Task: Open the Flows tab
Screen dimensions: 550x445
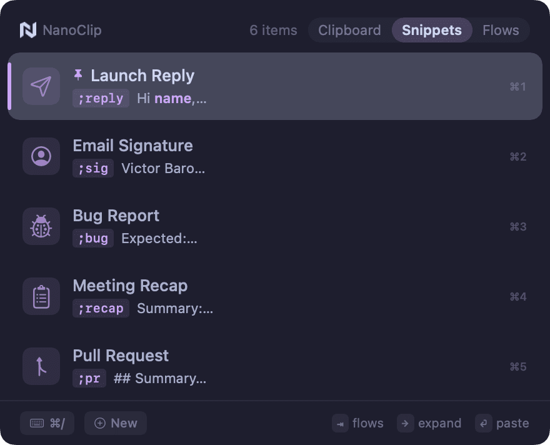Action: 501,30
